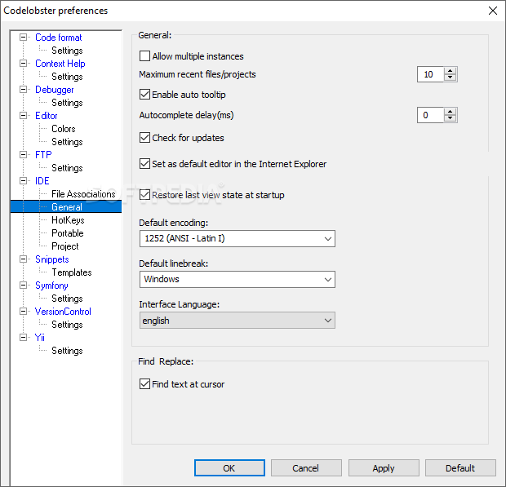Select the IDE category
Viewport: 506px width, 487px height.
pos(42,181)
